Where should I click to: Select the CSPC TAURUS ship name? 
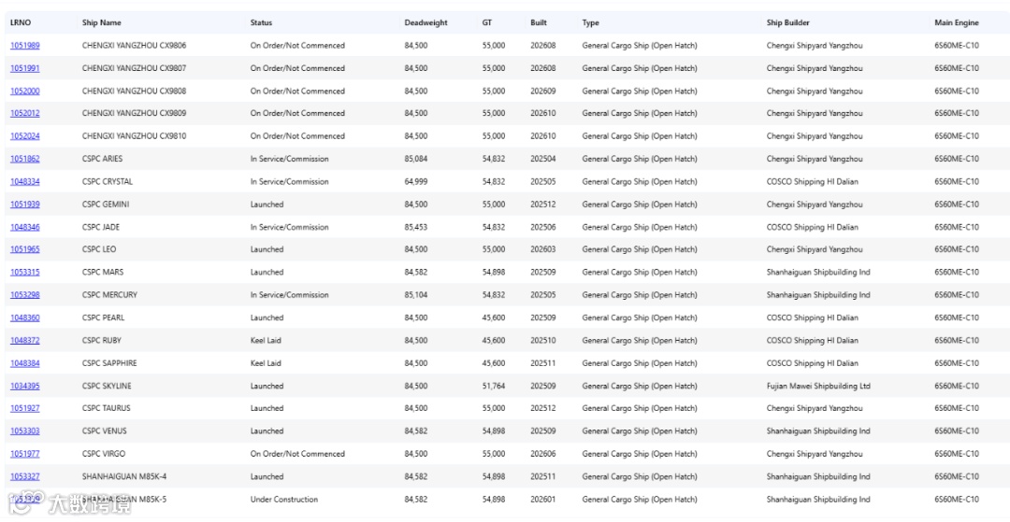(107, 408)
